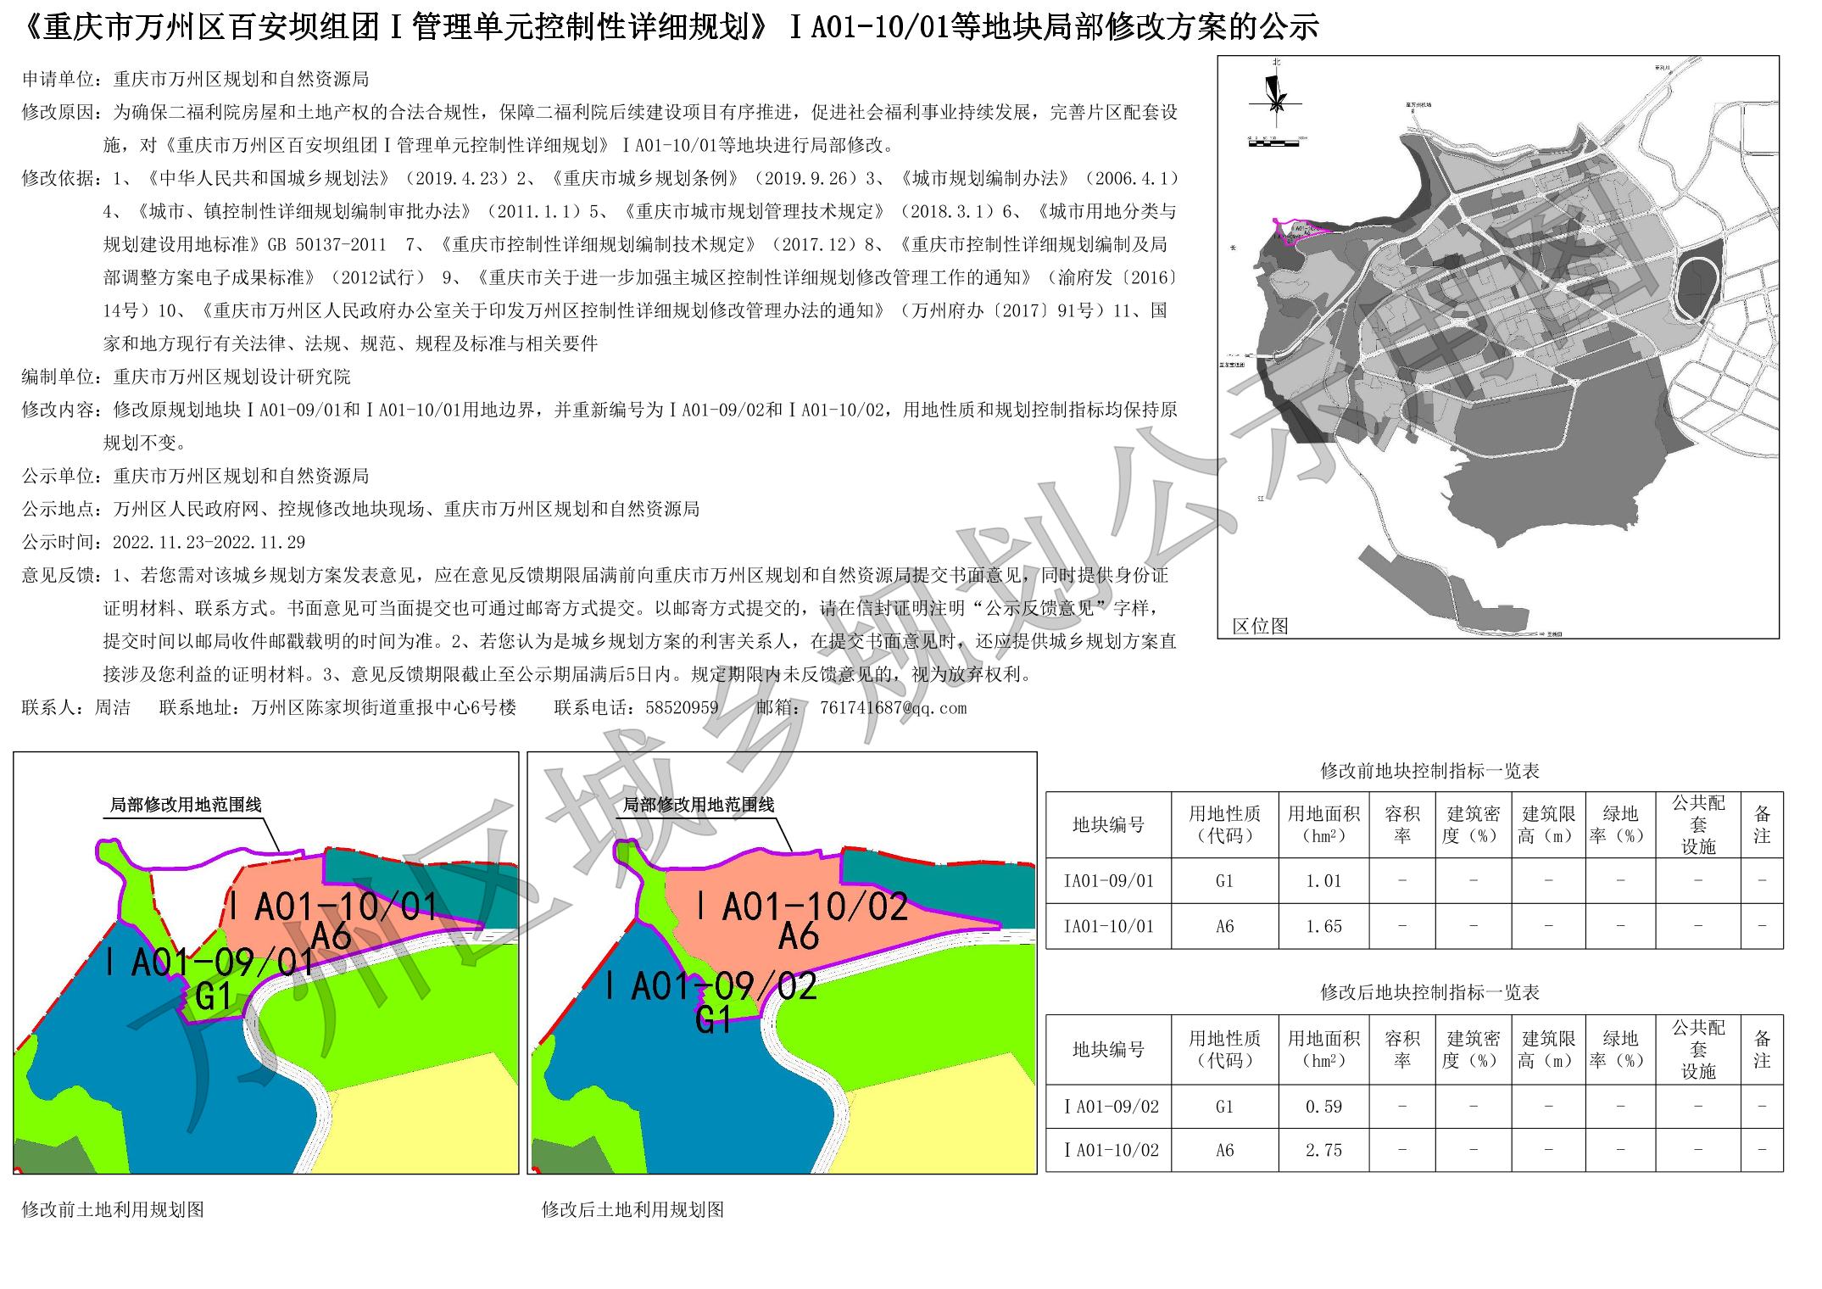Click 公共配套设施 header in the before table

click(1698, 824)
